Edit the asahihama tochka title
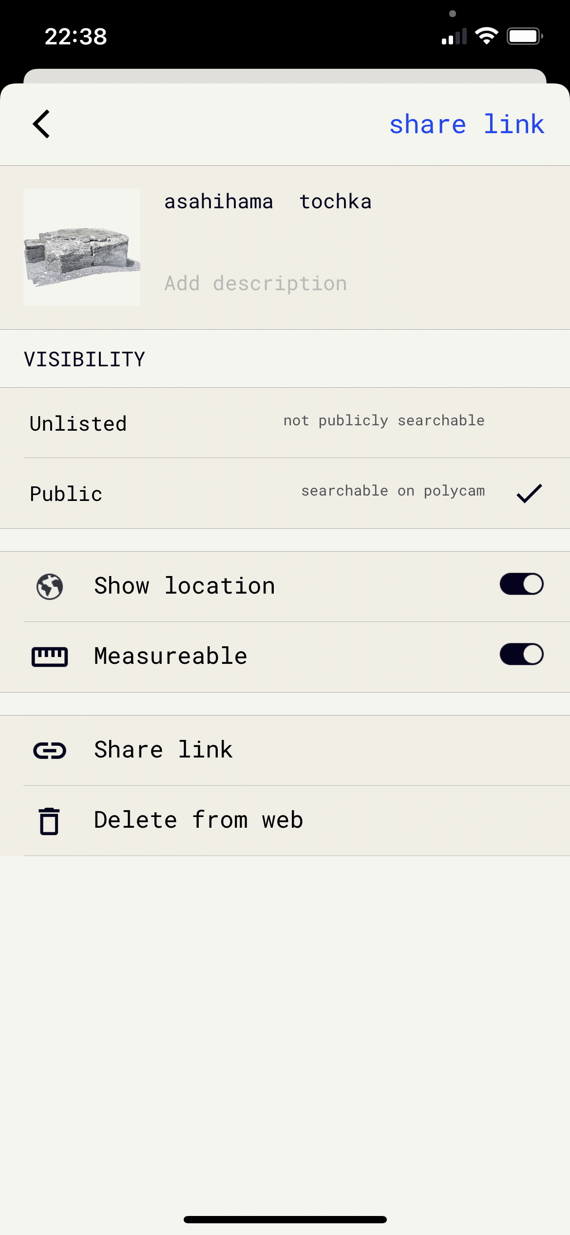This screenshot has width=570, height=1235. (x=267, y=202)
